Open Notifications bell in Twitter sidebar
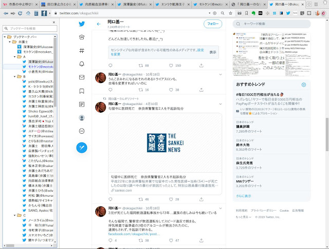This screenshot has width=329, height=249. tap(82, 64)
